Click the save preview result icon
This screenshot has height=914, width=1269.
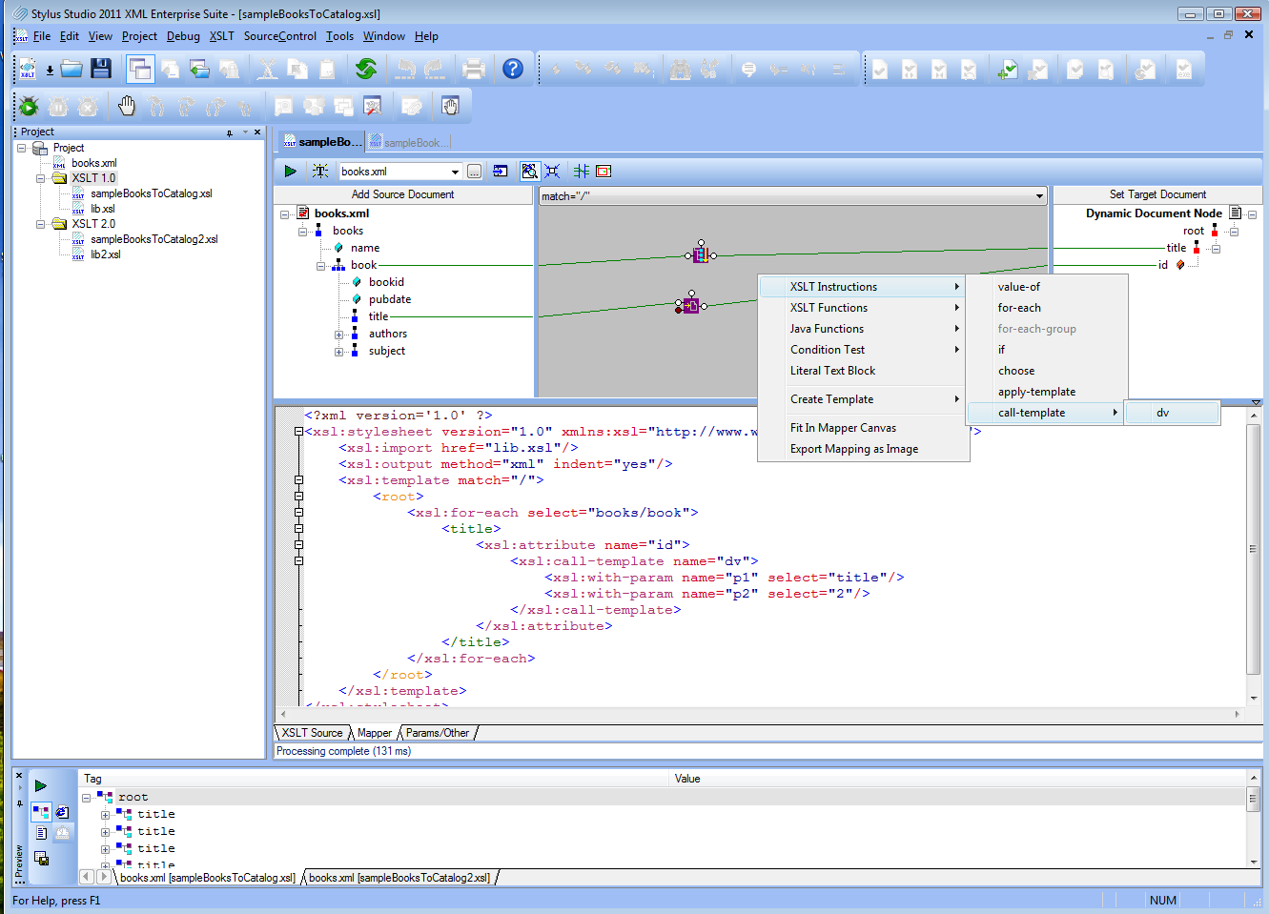[41, 858]
